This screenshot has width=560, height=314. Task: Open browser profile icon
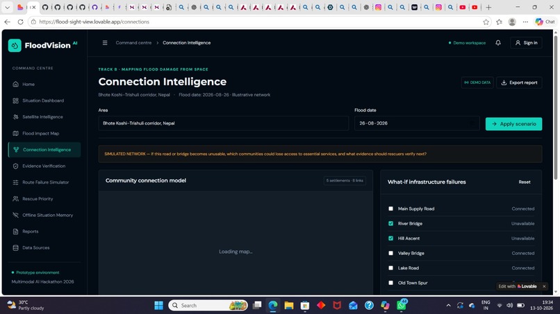tap(512, 22)
